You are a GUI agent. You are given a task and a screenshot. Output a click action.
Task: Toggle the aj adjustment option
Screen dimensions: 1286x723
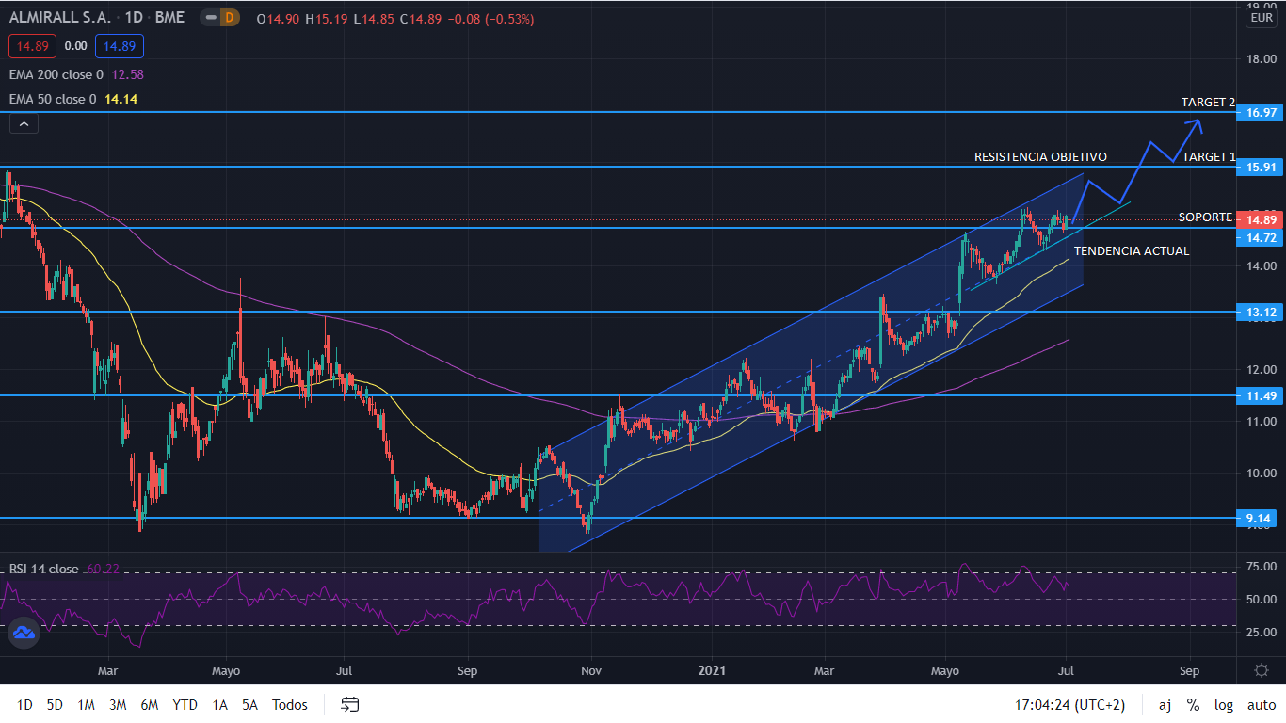(1165, 705)
